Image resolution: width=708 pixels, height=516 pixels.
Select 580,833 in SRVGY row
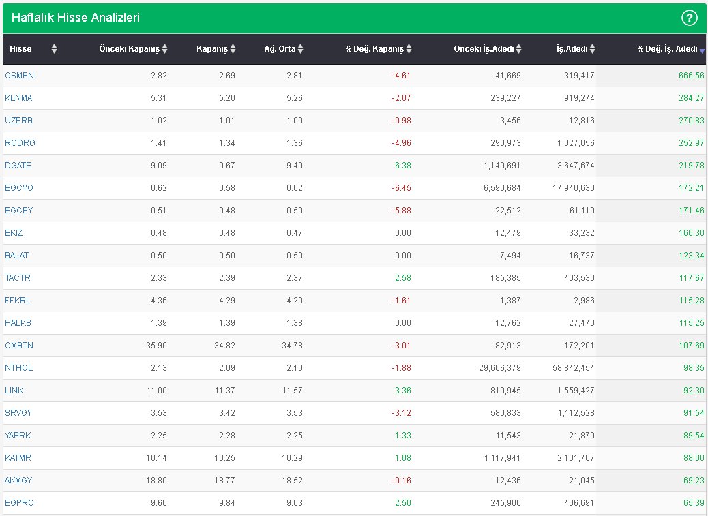(505, 413)
